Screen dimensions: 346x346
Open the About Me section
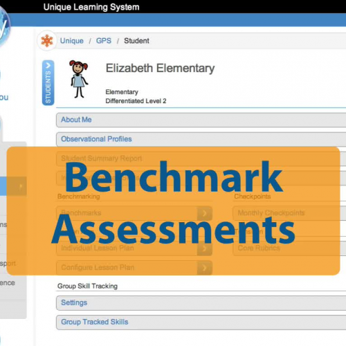(201, 120)
